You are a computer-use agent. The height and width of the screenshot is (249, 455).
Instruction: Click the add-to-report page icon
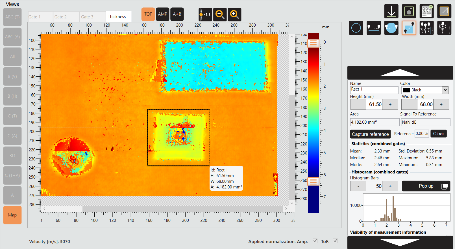pyautogui.click(x=426, y=11)
